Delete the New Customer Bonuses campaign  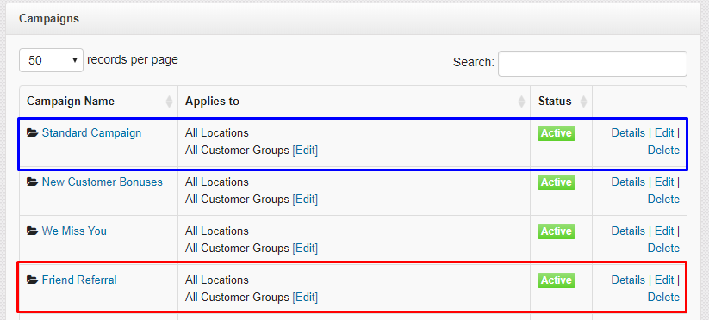[663, 199]
